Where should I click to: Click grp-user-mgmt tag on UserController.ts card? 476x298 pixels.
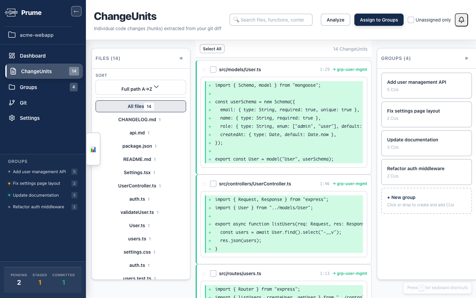[x=350, y=184]
